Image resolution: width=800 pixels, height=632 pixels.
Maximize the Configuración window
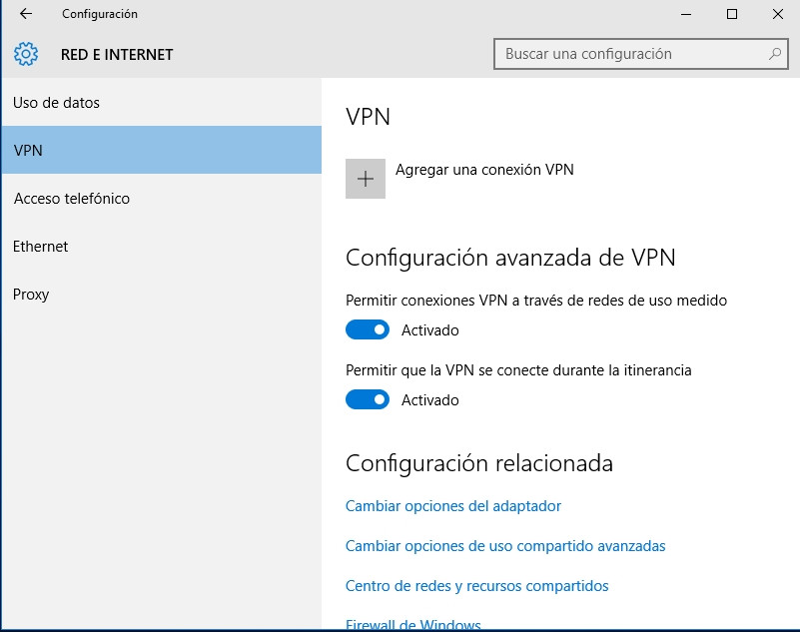732,14
